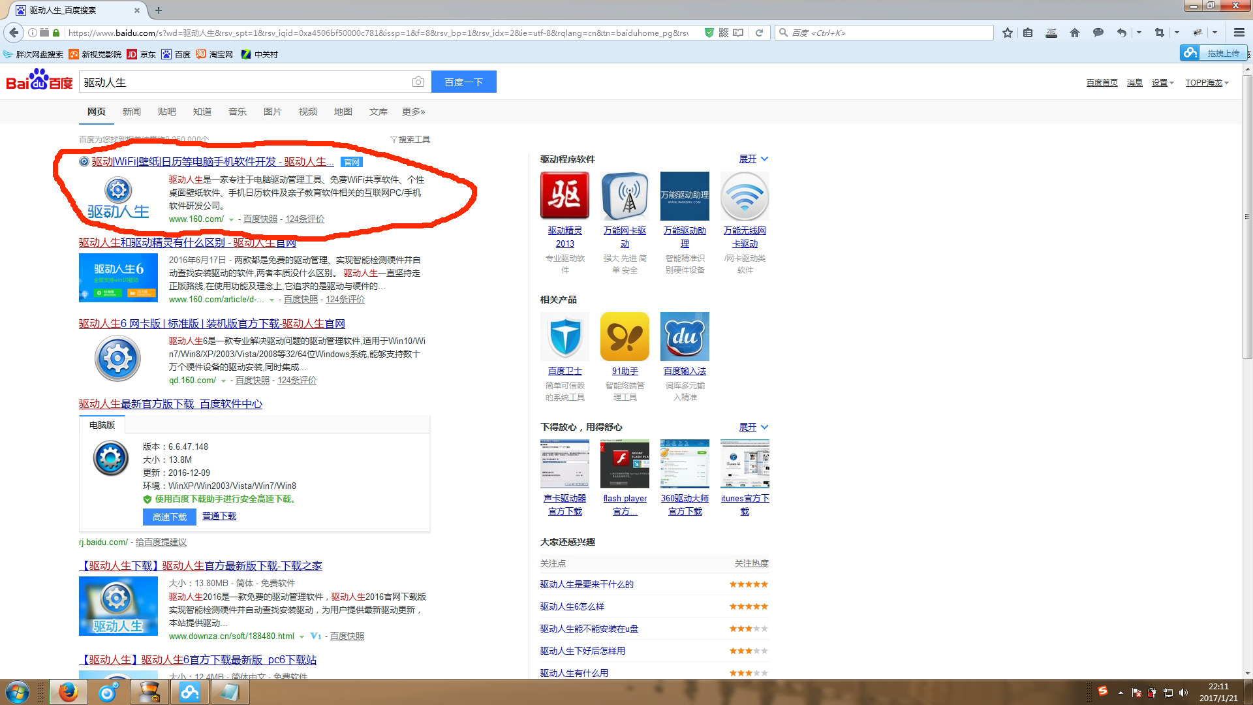
Task: Switch to the 图片 search tab
Action: (272, 112)
